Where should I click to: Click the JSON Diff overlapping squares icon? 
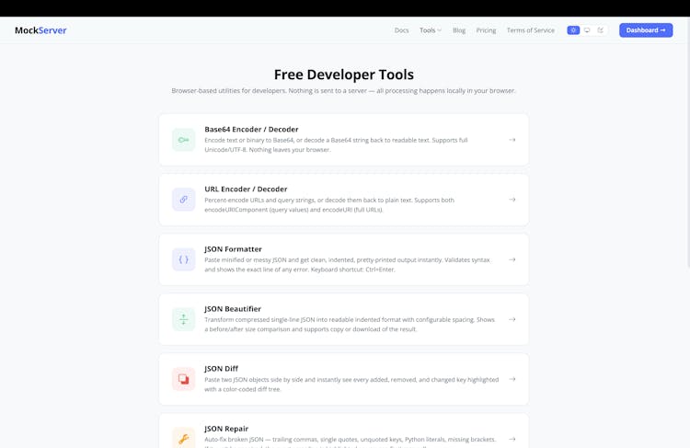(183, 379)
